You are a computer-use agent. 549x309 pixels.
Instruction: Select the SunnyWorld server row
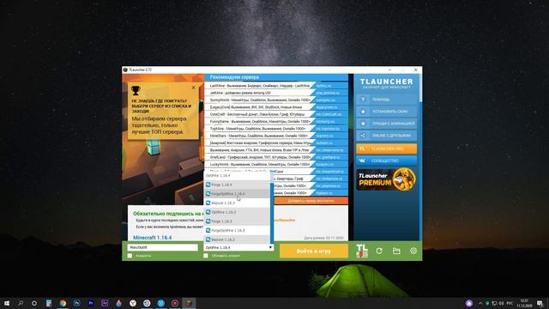(x=260, y=100)
